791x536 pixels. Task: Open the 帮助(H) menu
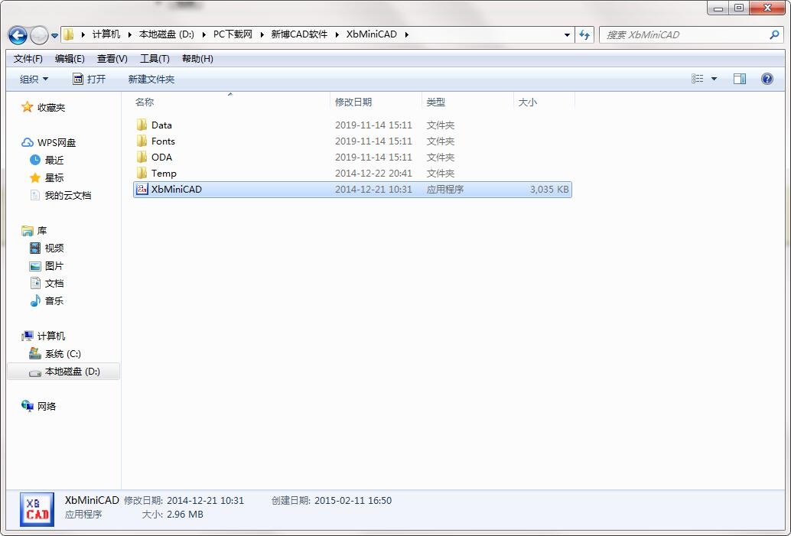(x=197, y=58)
